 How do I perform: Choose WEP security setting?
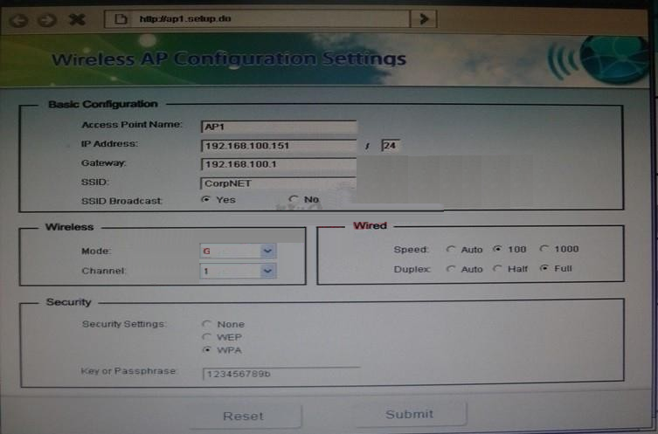[207, 337]
